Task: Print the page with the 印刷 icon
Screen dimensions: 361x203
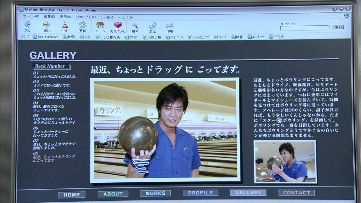Action: pyautogui.click(x=170, y=25)
